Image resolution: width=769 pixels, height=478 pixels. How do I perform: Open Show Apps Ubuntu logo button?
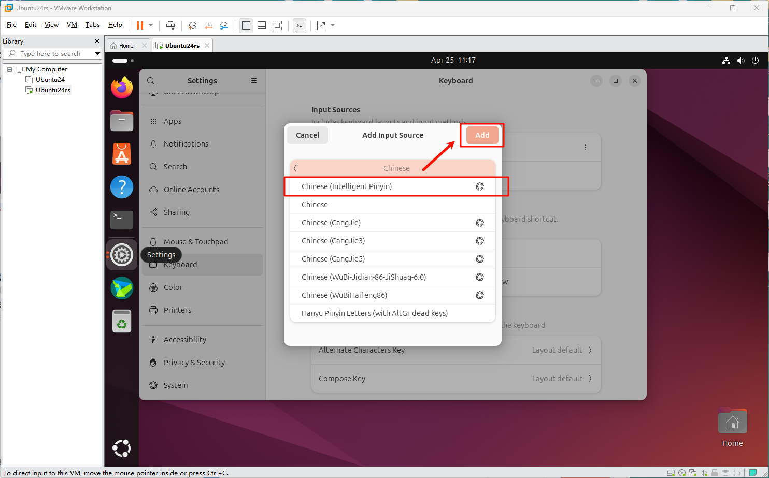pyautogui.click(x=122, y=448)
